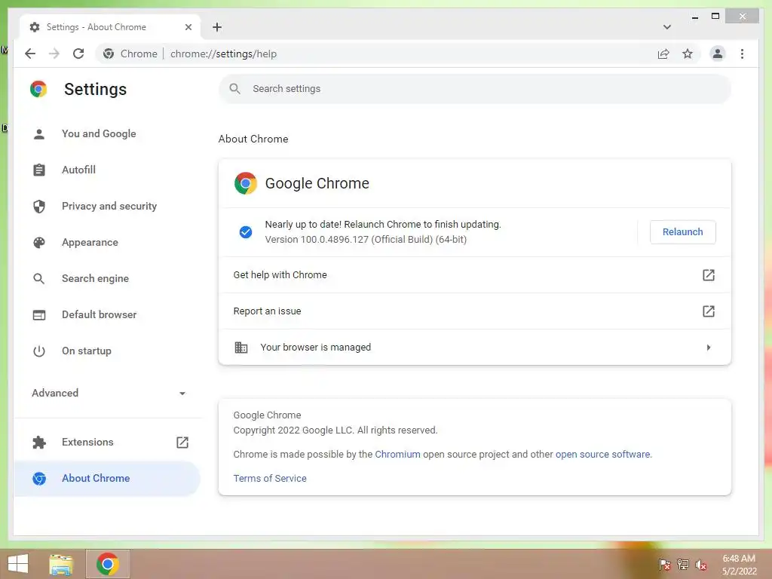Open Extensions from the sidebar

(107, 442)
